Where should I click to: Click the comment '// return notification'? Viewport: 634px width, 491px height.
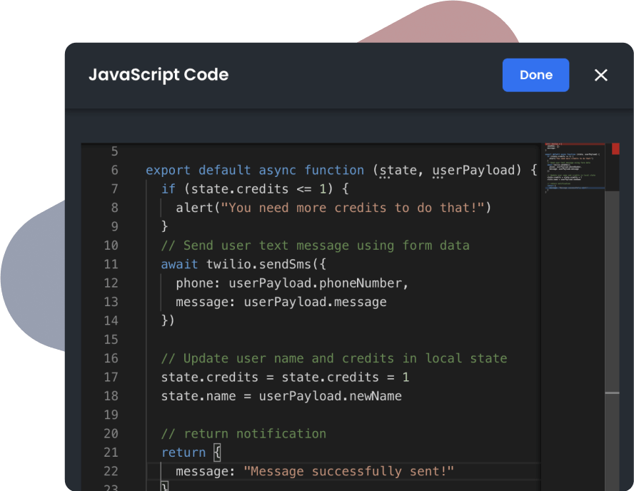(243, 434)
